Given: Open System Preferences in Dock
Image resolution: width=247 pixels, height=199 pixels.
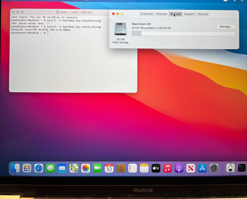Looking at the screenshot, I should pyautogui.click(x=214, y=168).
